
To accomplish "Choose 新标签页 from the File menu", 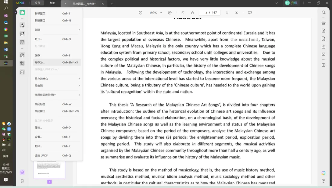I will coord(57,14).
